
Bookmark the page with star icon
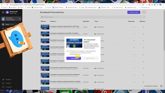tap(143, 5)
